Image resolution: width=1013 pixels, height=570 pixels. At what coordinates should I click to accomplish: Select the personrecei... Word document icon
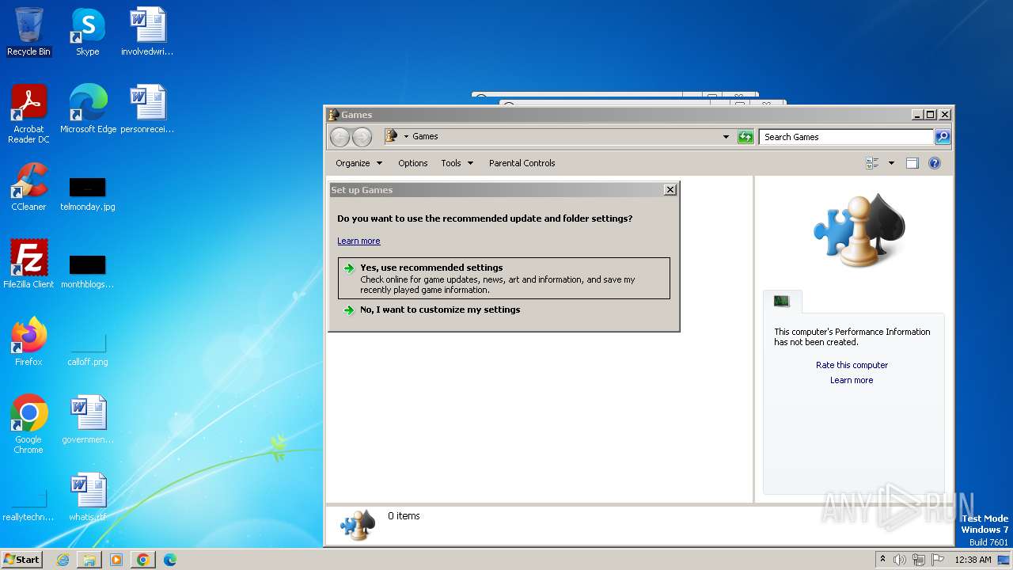coord(147,108)
